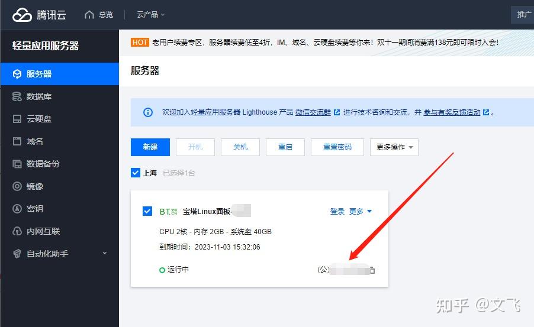Click 登录 on the server card
Viewport: 534px width, 327px height.
point(337,211)
